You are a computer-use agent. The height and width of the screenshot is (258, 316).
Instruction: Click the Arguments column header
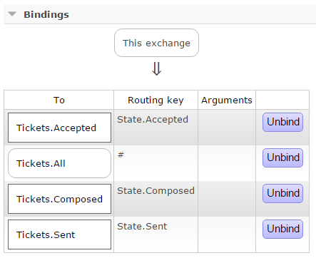click(227, 100)
